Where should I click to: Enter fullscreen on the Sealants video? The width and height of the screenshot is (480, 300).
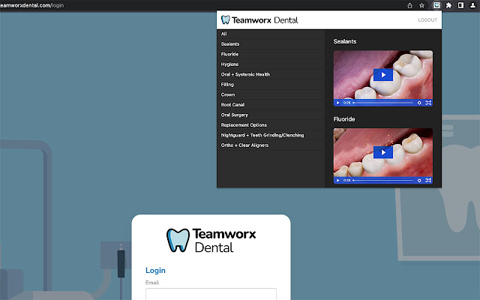click(428, 103)
